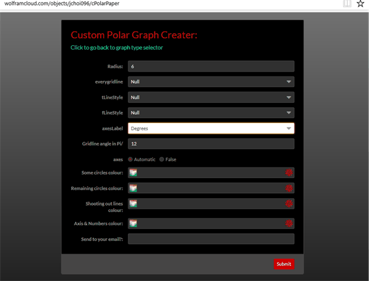Click the red gear icon for Some circles colour
The height and width of the screenshot is (281, 369).
pos(289,172)
